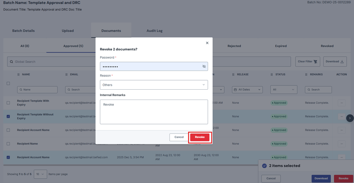Toggle password visibility eye icon
This screenshot has width=354, height=183.
tap(204, 67)
